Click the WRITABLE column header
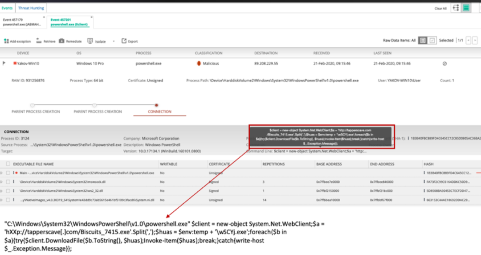The height and width of the screenshot is (255, 481). 169,164
